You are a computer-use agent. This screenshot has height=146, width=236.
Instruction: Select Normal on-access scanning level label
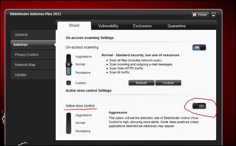[80, 64]
